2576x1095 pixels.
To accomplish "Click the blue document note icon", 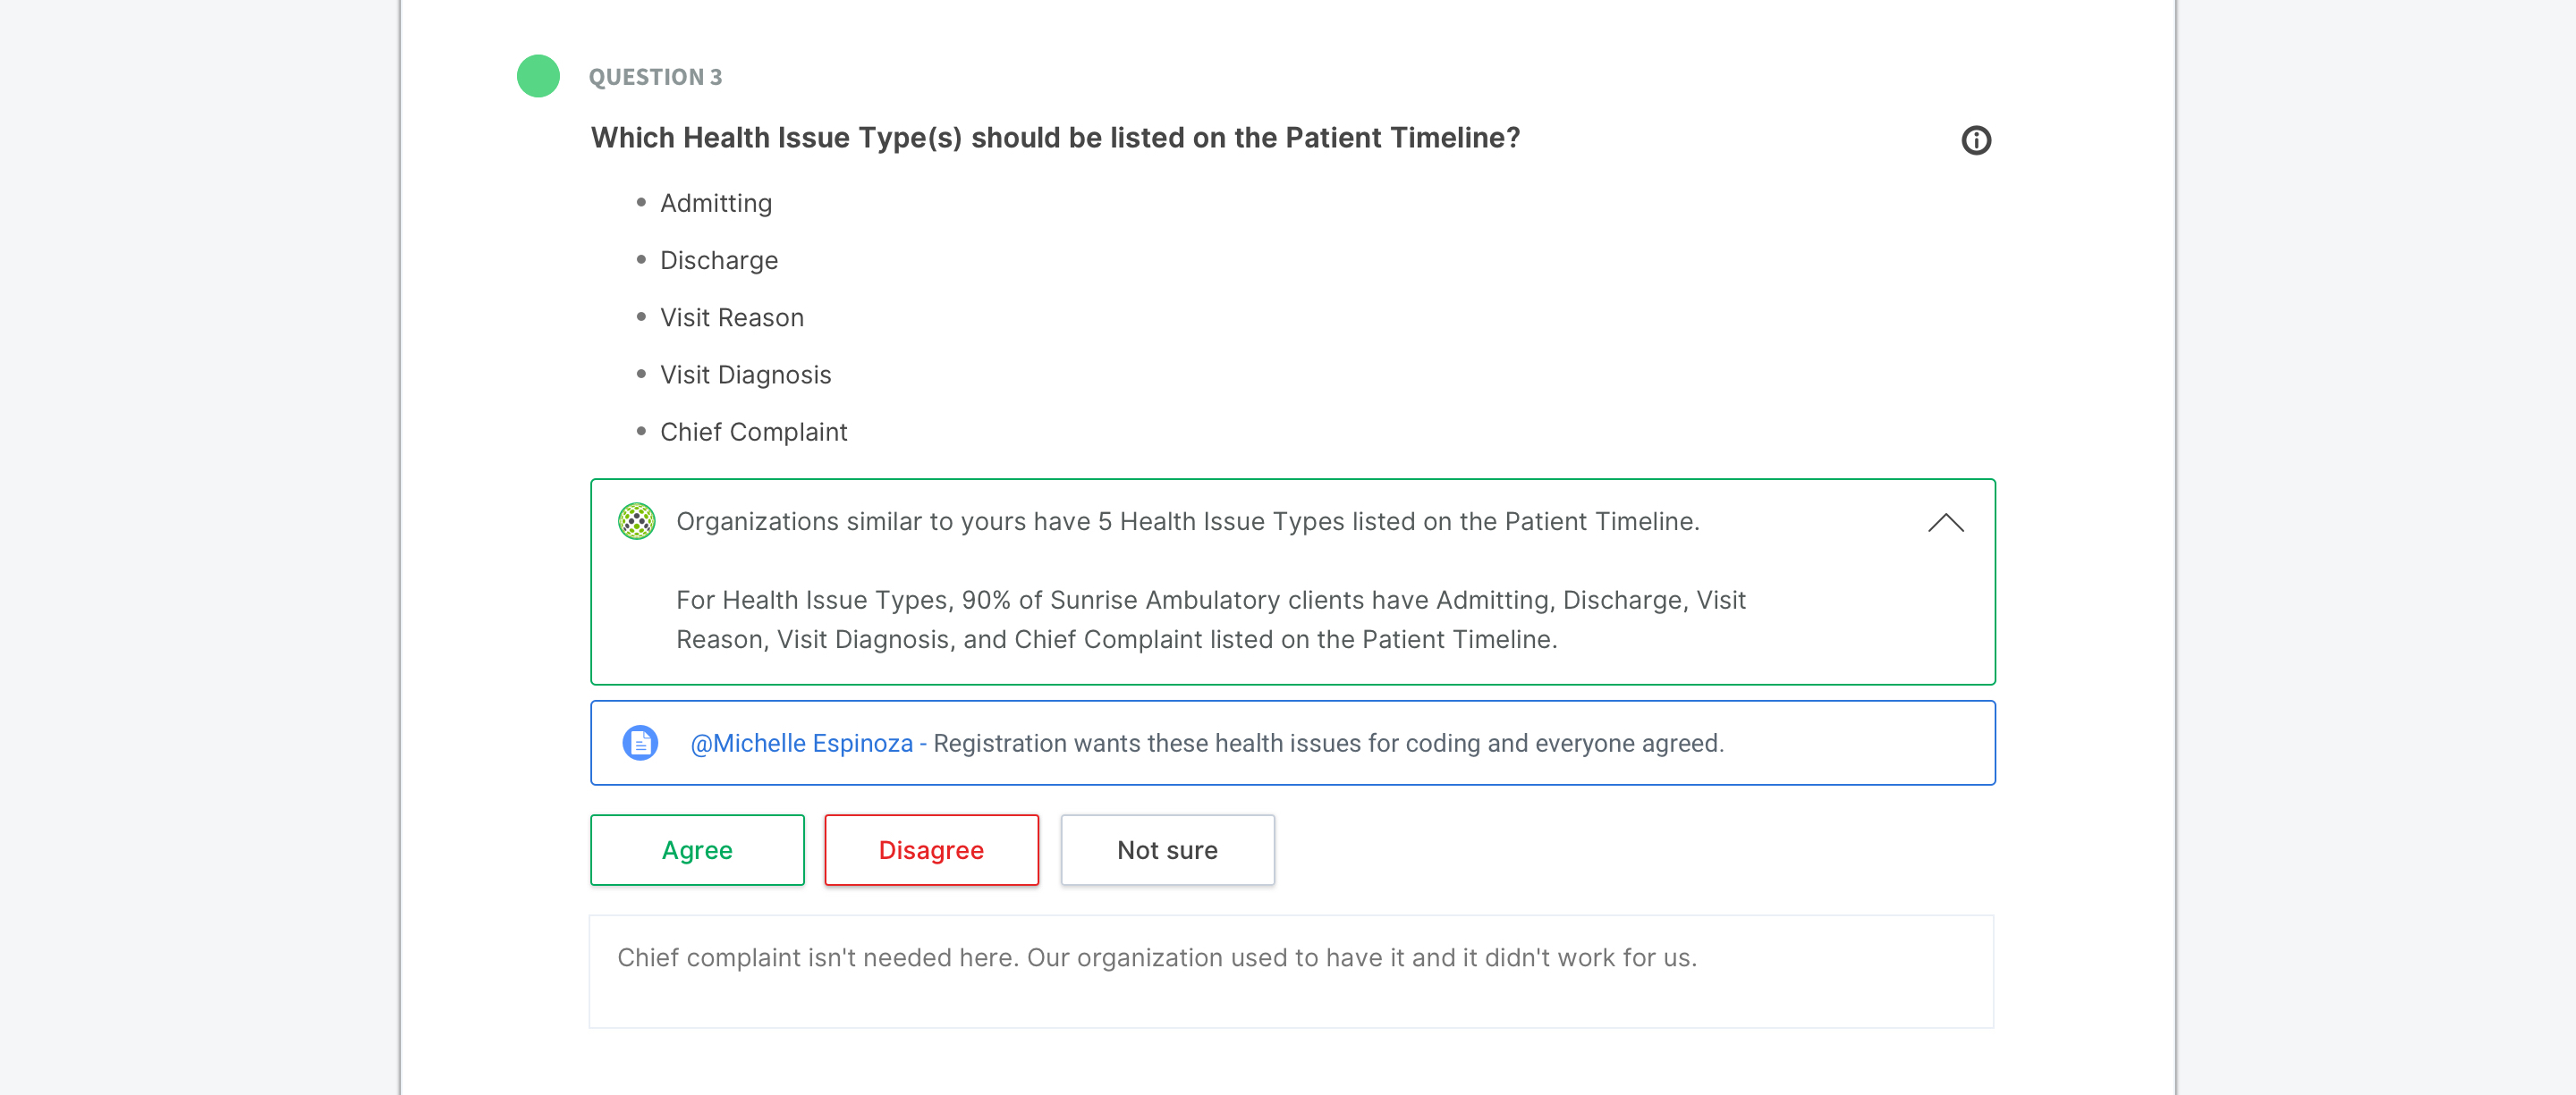I will pos(640,742).
